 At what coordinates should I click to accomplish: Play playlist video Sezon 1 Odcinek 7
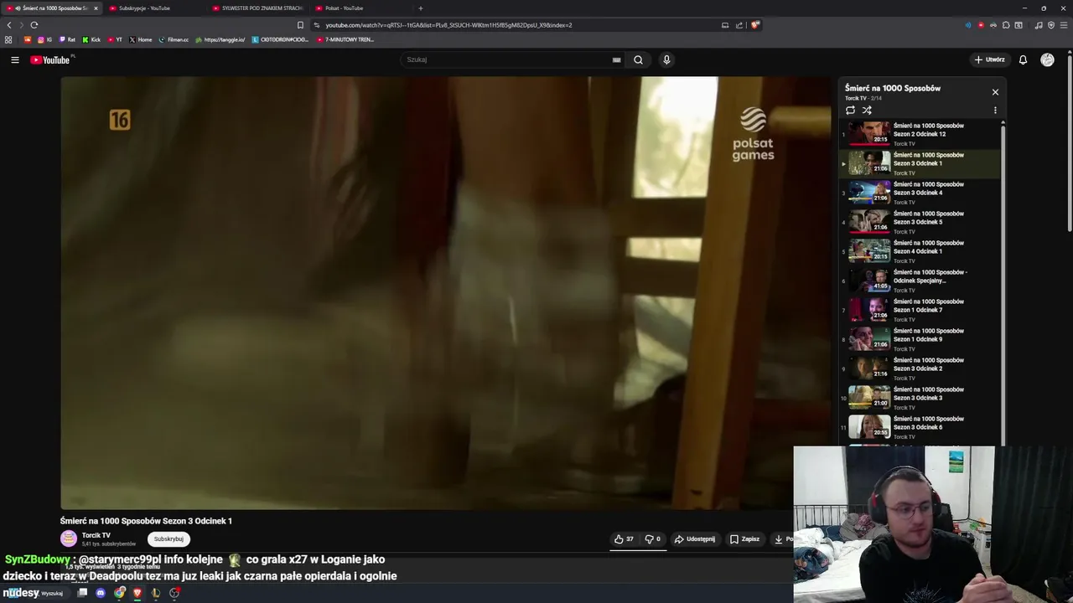(920, 310)
